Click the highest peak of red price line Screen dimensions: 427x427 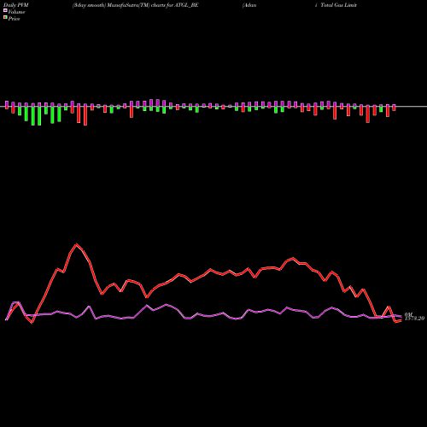(76, 244)
